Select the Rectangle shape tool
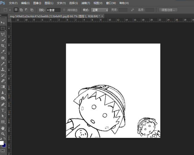Image resolution: width=194 pixels, height=155 pixels. tap(3, 122)
